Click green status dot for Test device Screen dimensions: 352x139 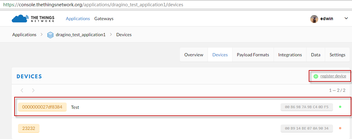340,107
